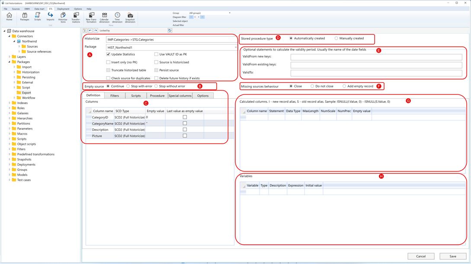Image resolution: width=471 pixels, height=264 pixels.
Task: Open the Scripts list icon
Action: pyautogui.click(x=38, y=16)
